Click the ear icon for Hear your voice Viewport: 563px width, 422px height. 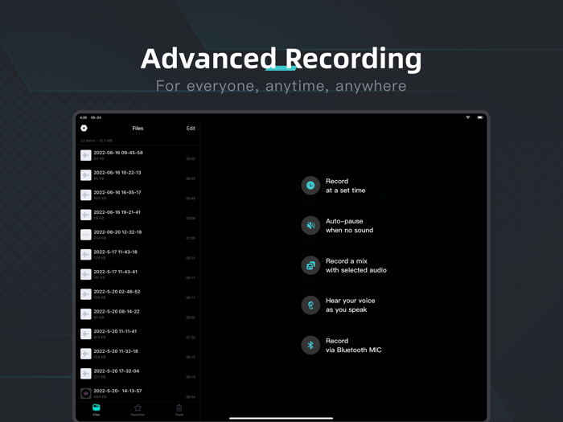[310, 305]
